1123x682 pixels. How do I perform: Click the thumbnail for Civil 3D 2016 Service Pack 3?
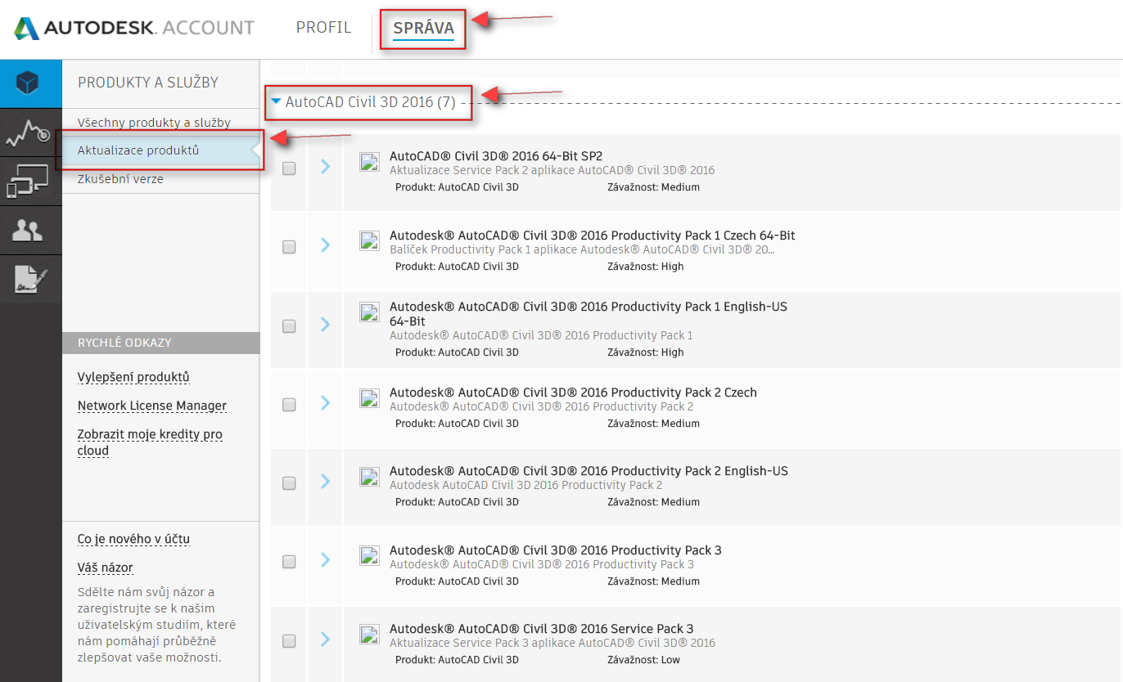point(370,634)
